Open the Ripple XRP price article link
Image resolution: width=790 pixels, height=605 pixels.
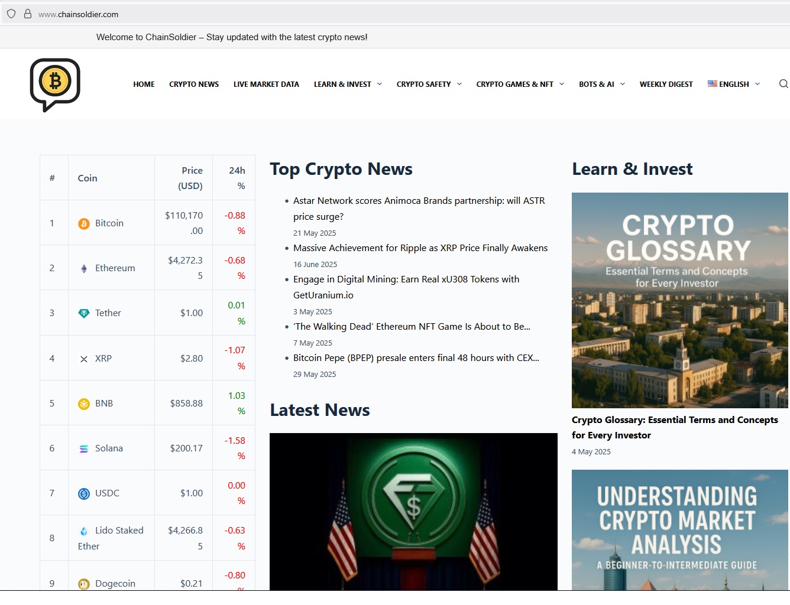(x=420, y=248)
